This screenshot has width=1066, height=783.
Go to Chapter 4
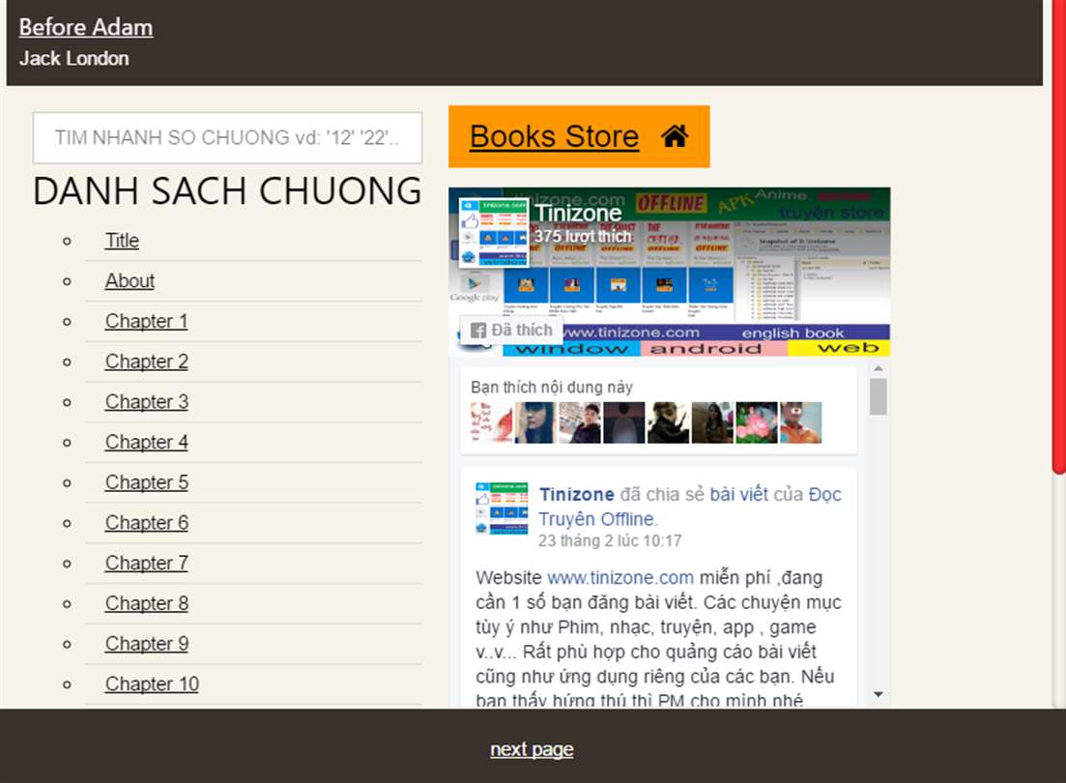[x=146, y=442]
